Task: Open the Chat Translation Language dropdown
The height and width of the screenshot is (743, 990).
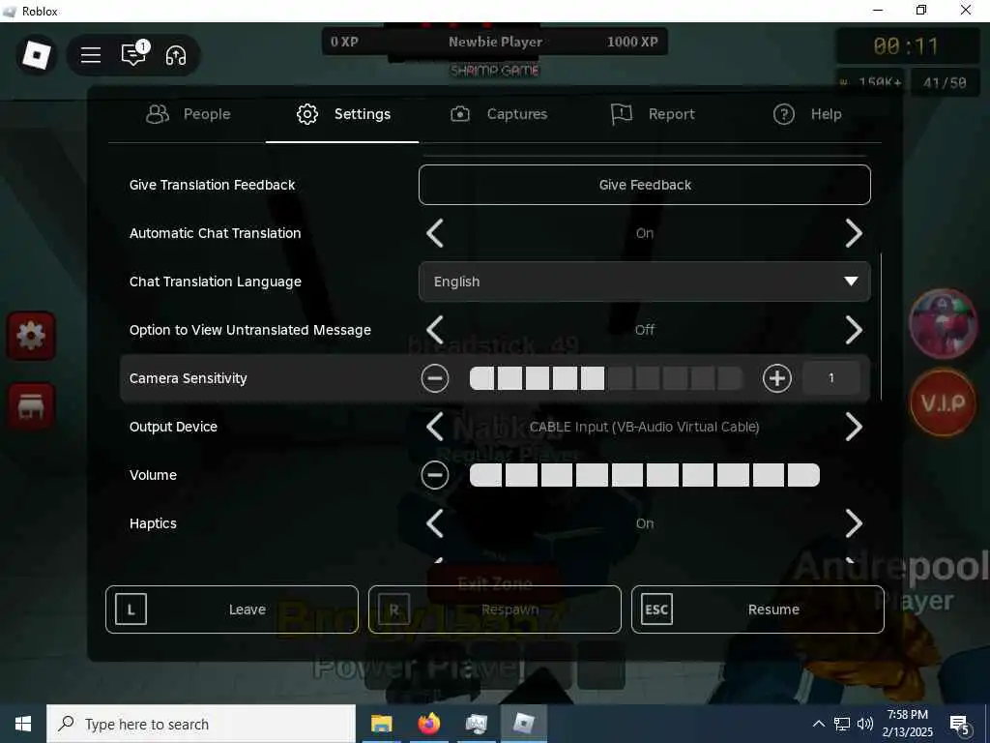Action: click(x=645, y=282)
